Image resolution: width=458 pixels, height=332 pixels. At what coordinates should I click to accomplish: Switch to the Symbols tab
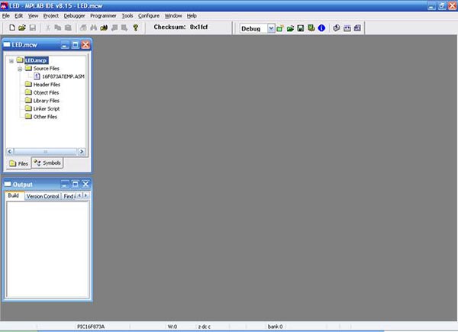pyautogui.click(x=47, y=163)
